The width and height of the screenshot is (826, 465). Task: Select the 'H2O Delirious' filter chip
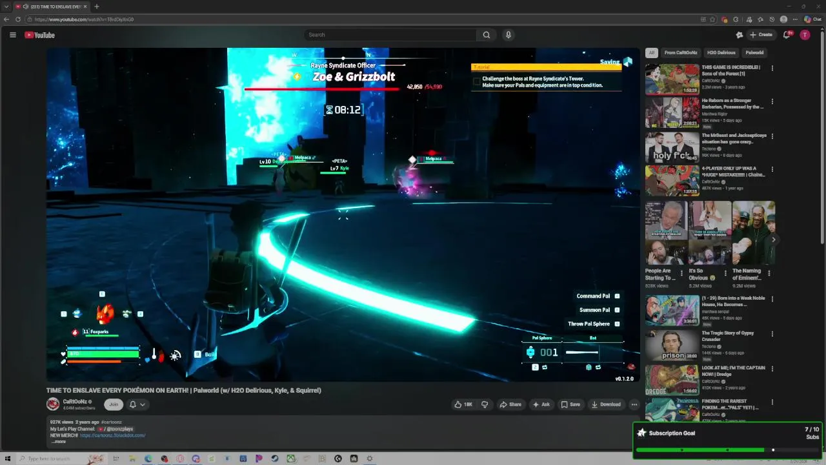721,52
